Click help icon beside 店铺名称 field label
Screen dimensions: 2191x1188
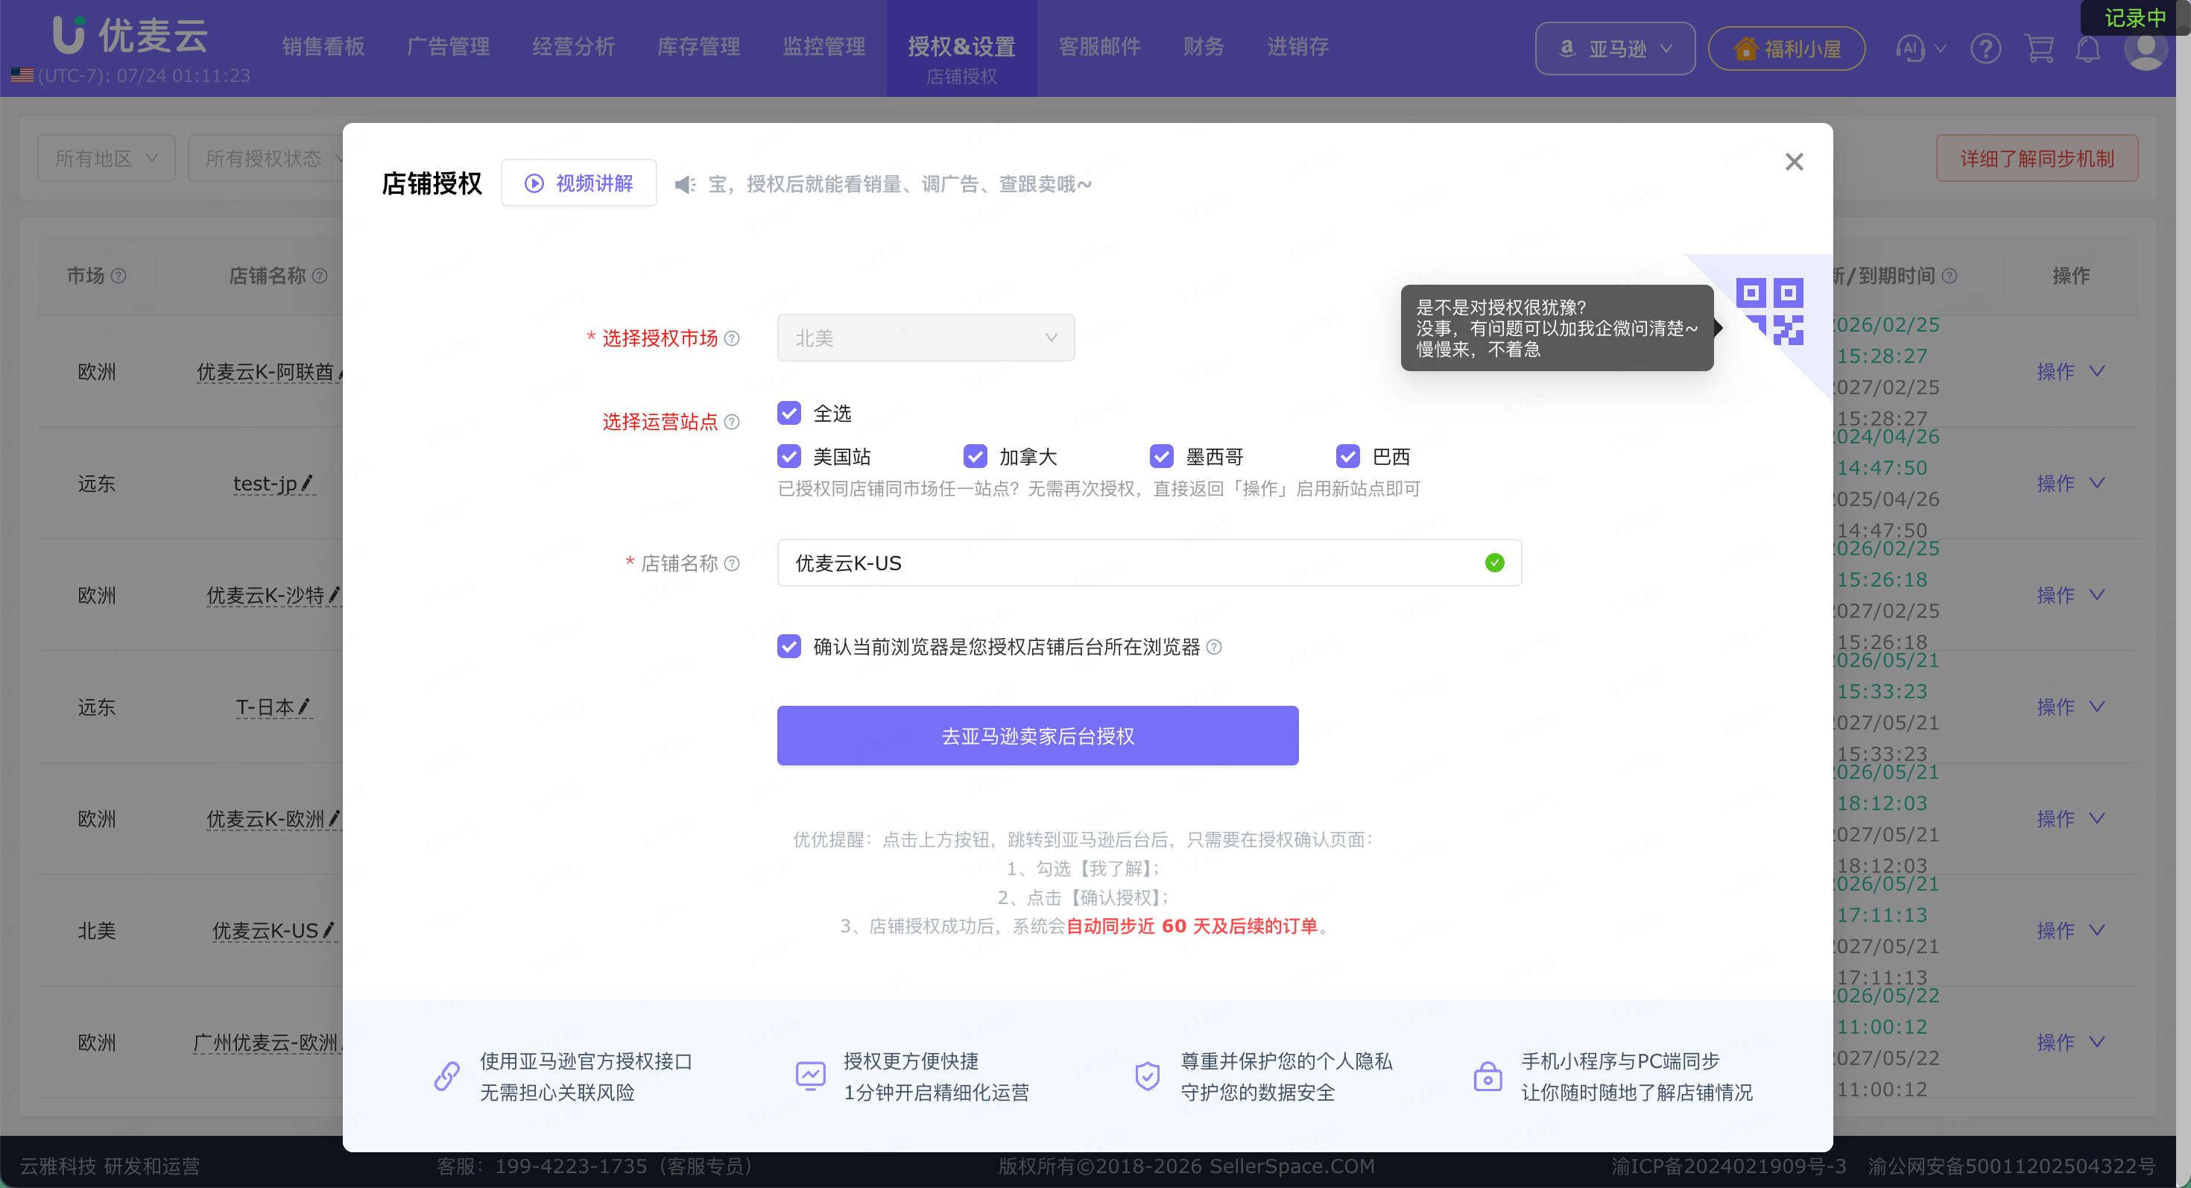pos(732,563)
